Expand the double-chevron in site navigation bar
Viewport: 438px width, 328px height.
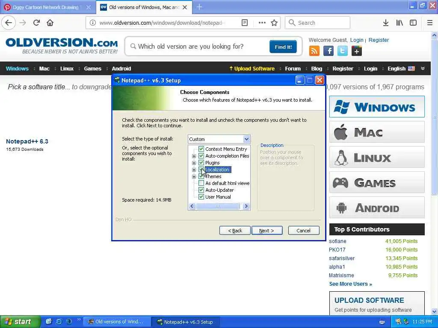[x=423, y=68]
